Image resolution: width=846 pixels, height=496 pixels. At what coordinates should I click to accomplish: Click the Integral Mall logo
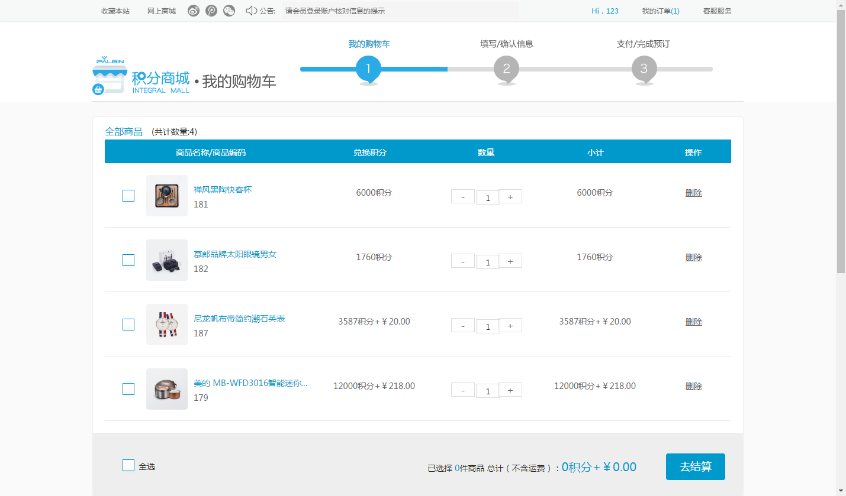(x=141, y=76)
